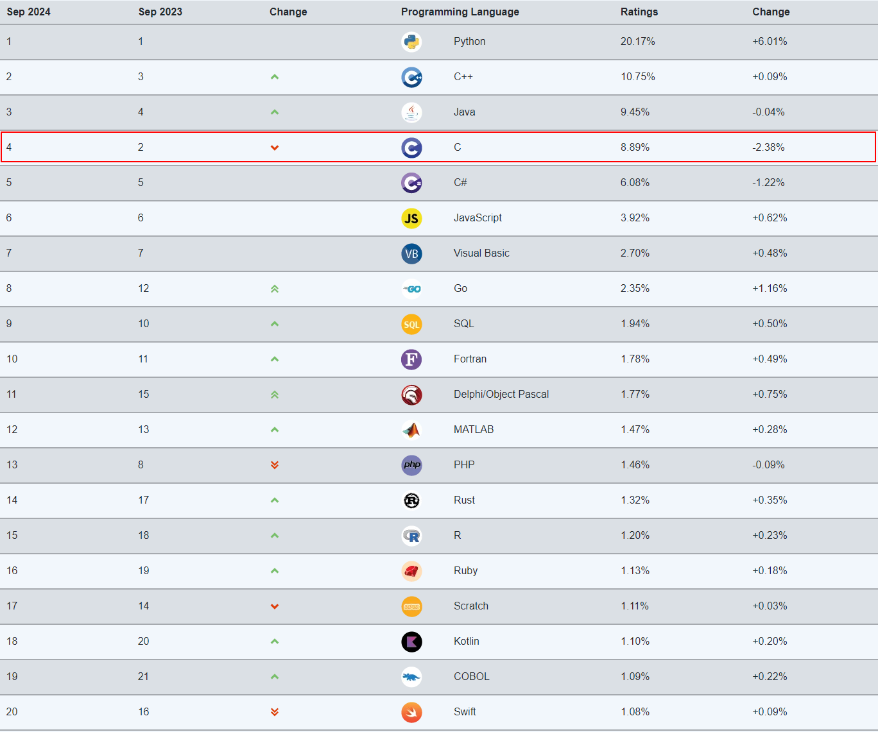Select the Visual Basic VB icon

click(x=411, y=253)
